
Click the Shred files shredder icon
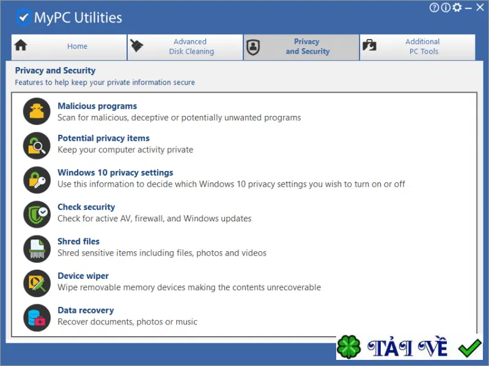coord(37,249)
